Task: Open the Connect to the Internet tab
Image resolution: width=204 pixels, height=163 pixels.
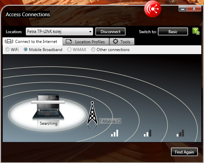Action: 33,42
